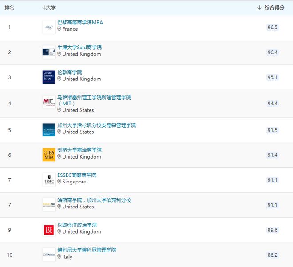The image size is (293, 267).
Task: Click the location pin in the MIT row
Action: tap(59, 110)
